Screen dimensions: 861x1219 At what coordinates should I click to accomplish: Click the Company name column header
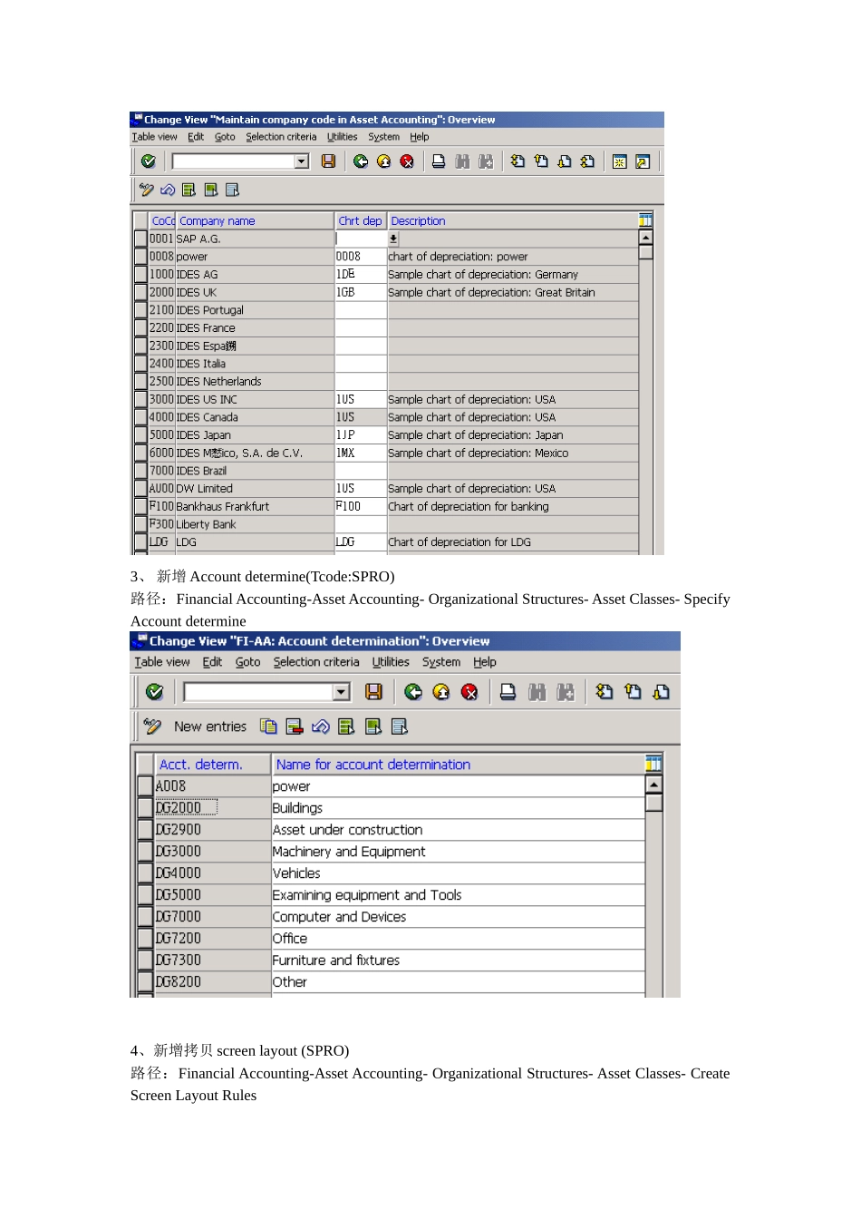(x=255, y=220)
